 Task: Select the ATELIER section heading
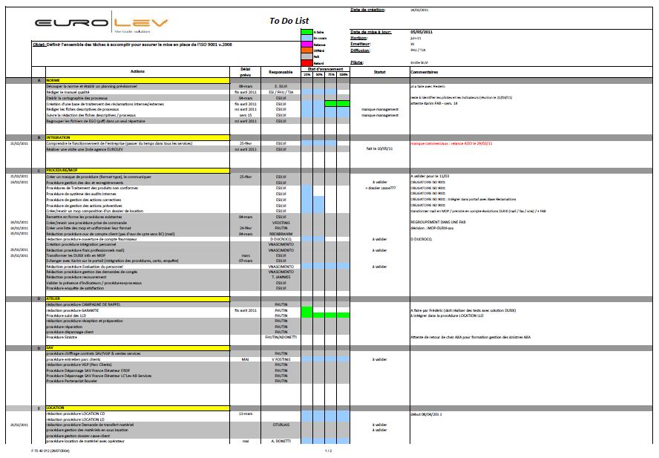coord(137,298)
